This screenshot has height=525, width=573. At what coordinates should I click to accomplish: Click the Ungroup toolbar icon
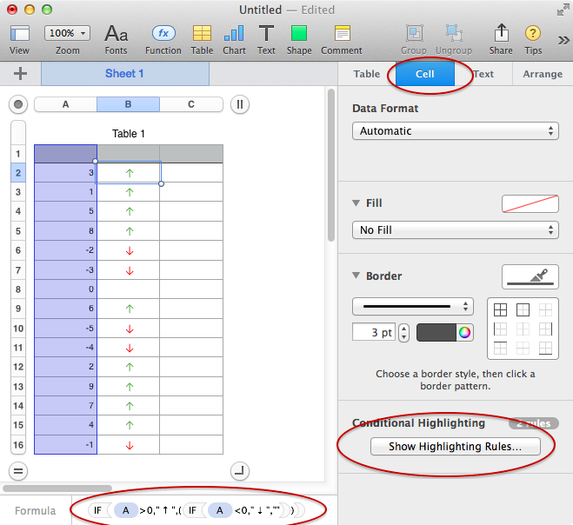(454, 33)
